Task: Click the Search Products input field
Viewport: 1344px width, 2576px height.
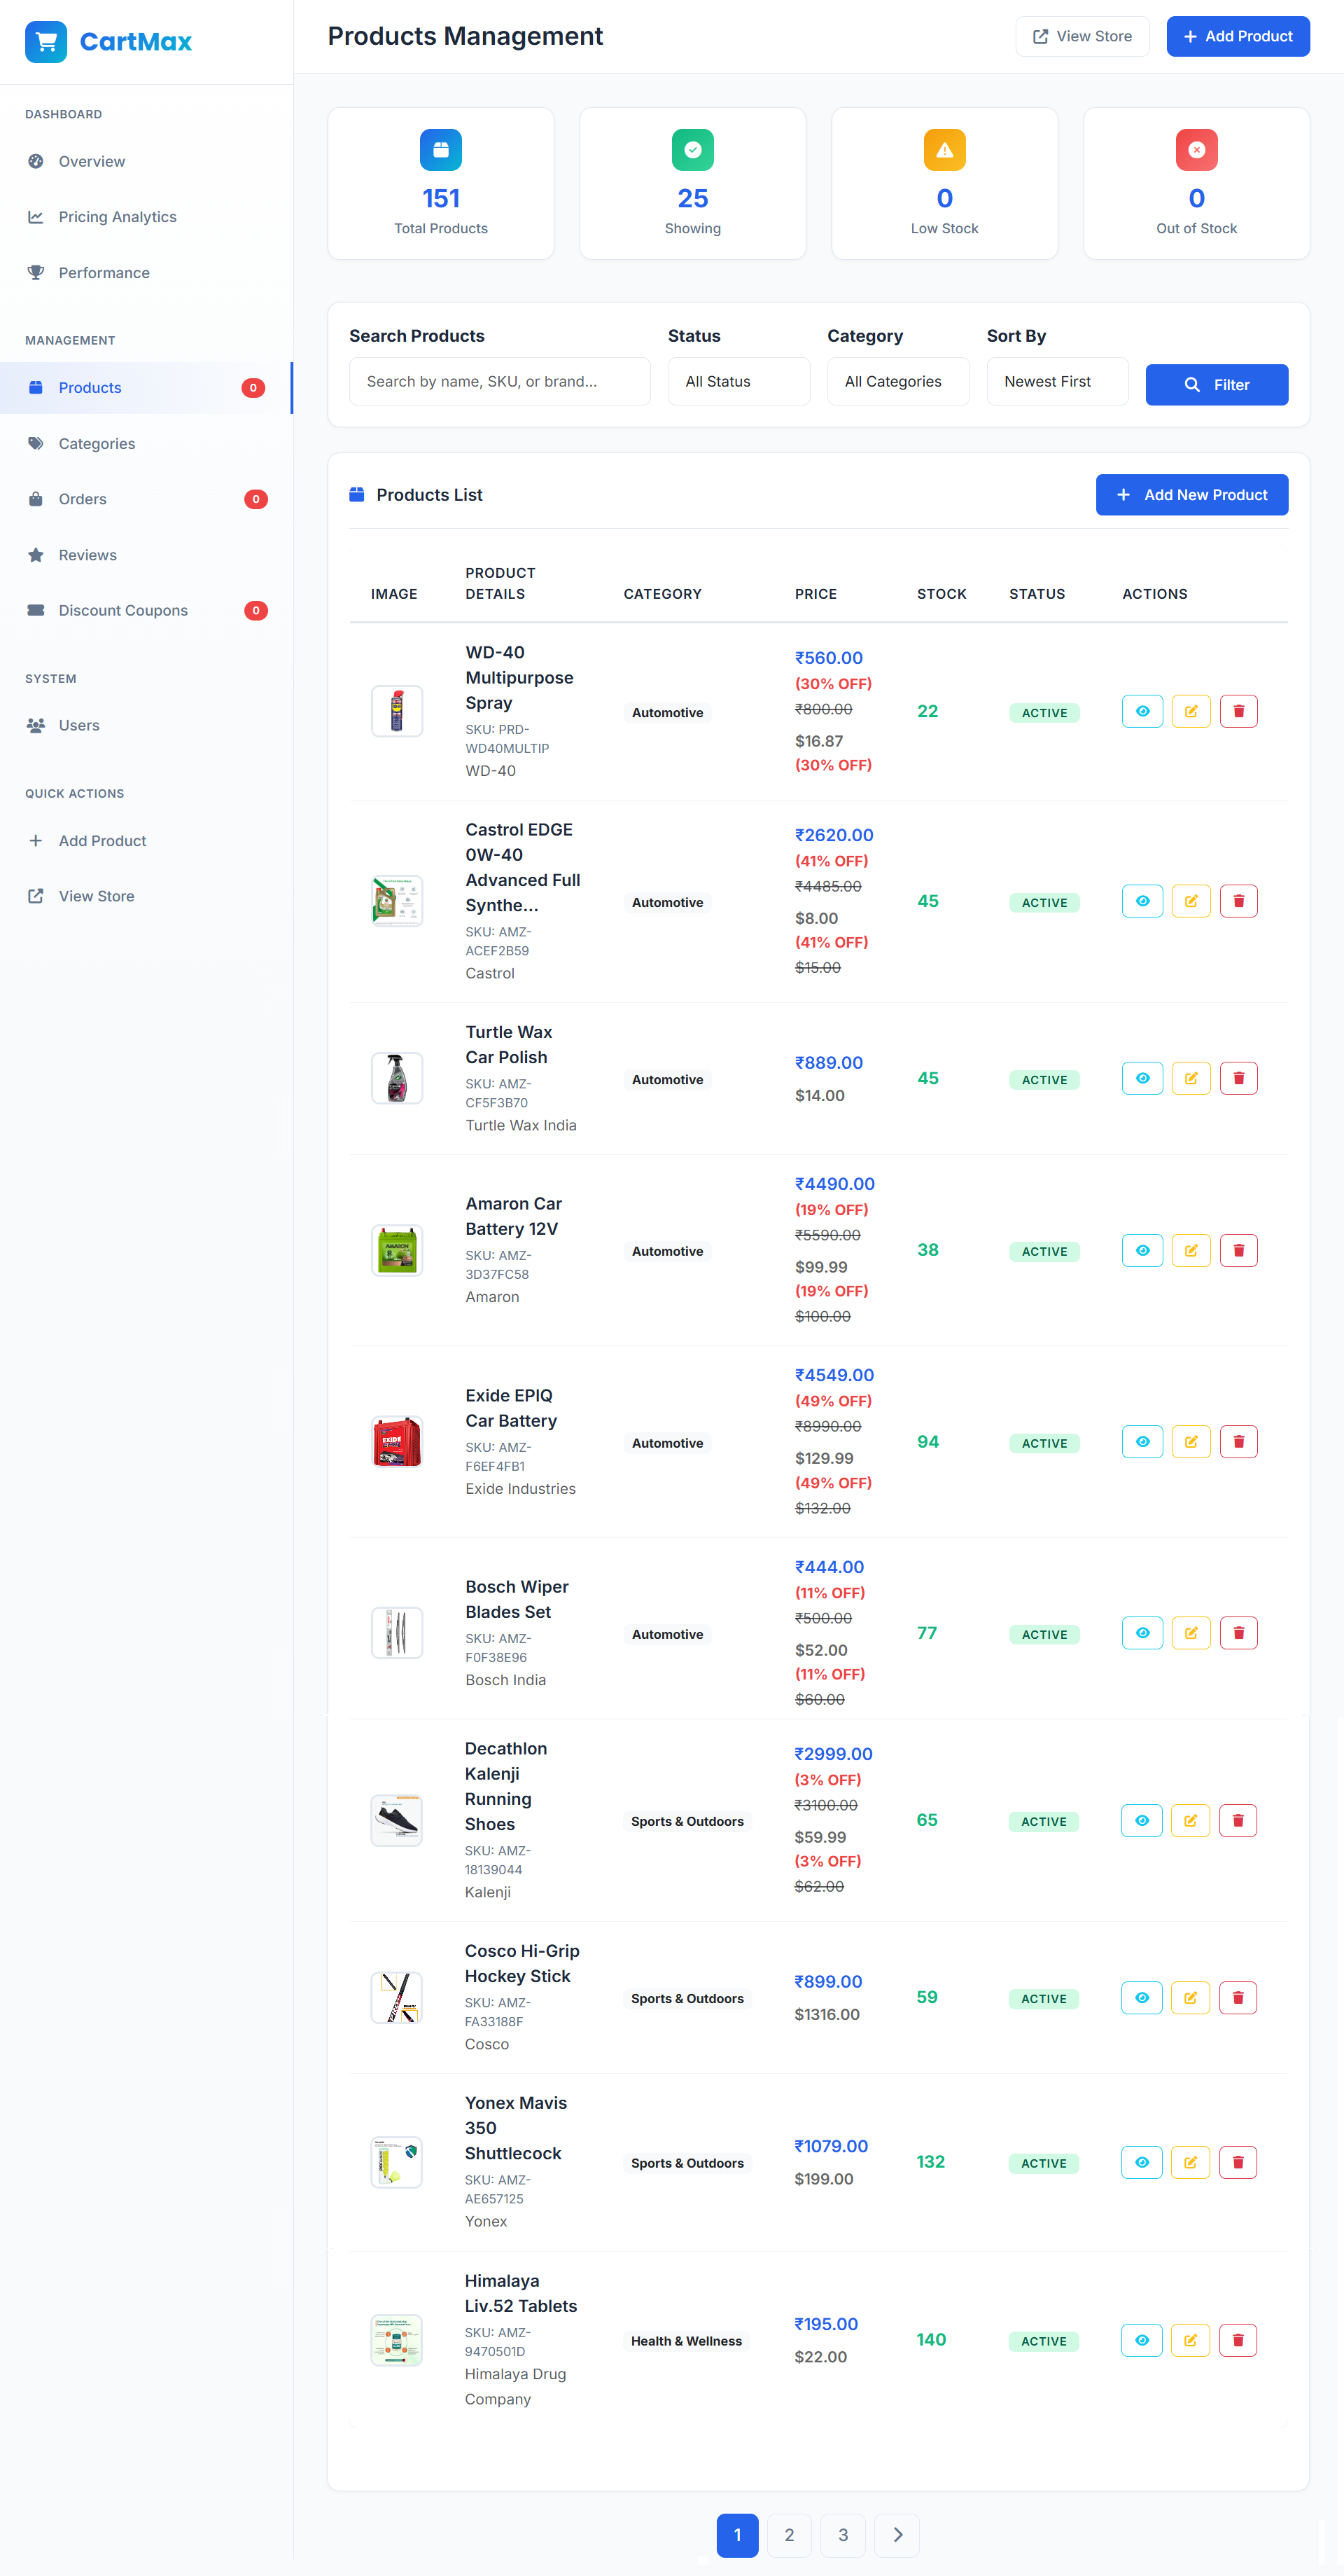Action: [x=500, y=381]
